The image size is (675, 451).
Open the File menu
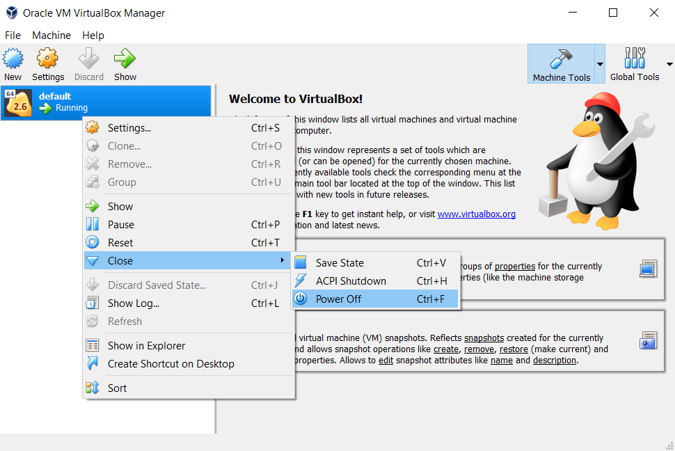13,35
